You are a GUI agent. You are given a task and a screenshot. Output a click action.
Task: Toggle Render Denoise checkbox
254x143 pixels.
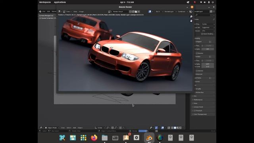coord(196,71)
